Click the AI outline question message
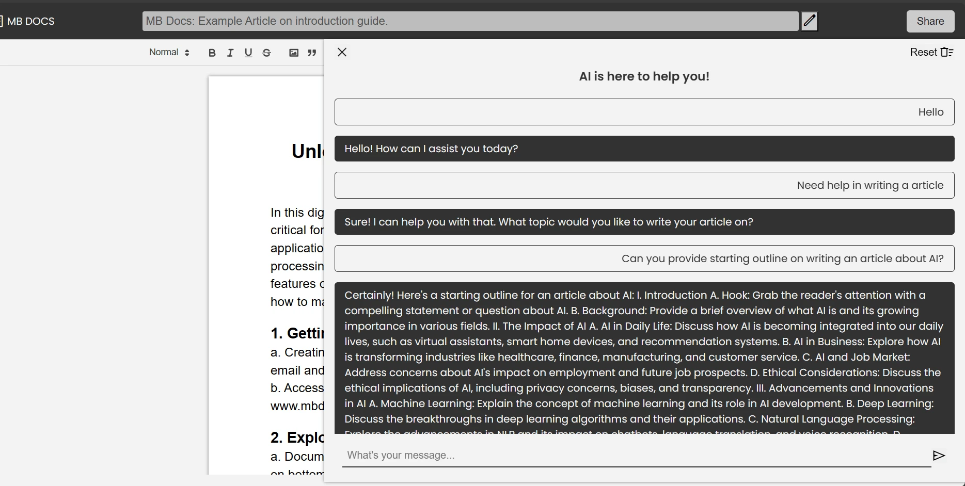 [644, 258]
